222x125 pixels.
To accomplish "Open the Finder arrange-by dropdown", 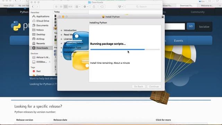I will [78, 7].
